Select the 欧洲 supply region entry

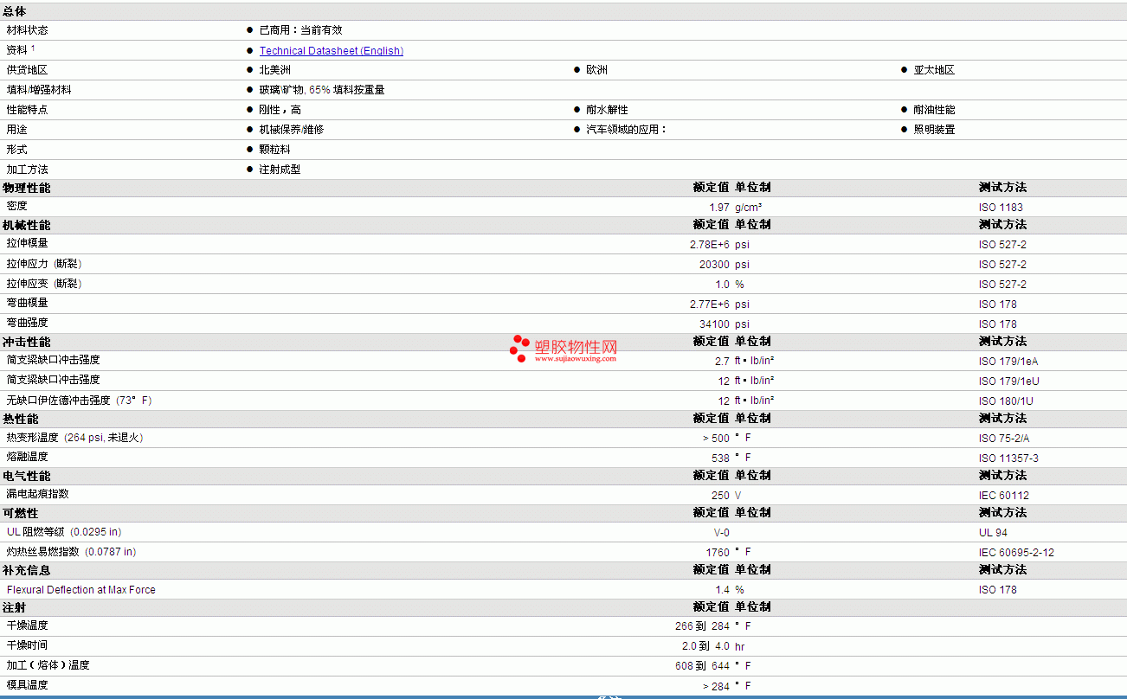click(596, 70)
